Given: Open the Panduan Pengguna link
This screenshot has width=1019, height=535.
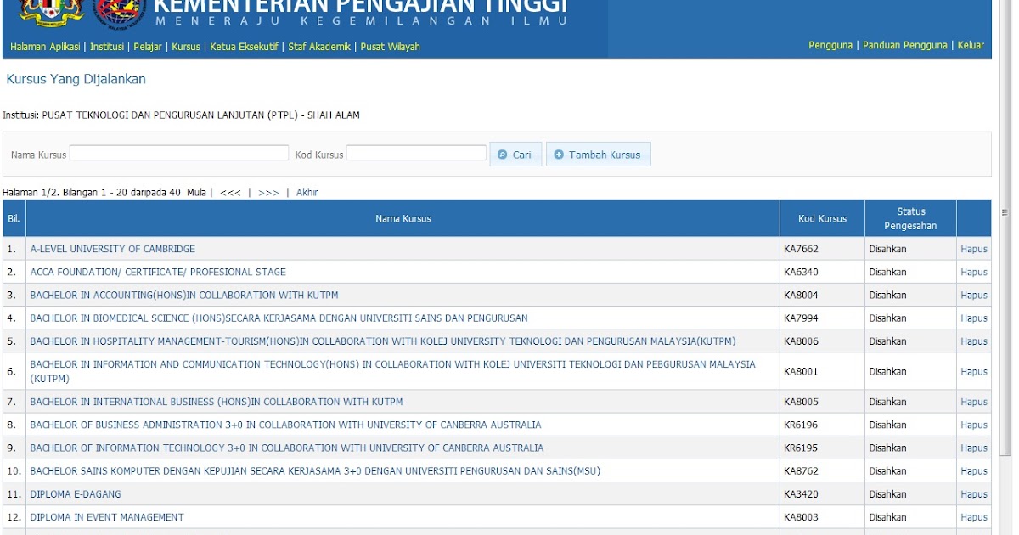Looking at the screenshot, I should (x=905, y=46).
